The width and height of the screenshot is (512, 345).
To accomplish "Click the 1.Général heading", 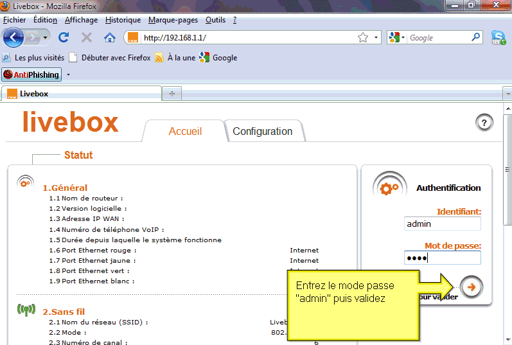I will pyautogui.click(x=65, y=188).
